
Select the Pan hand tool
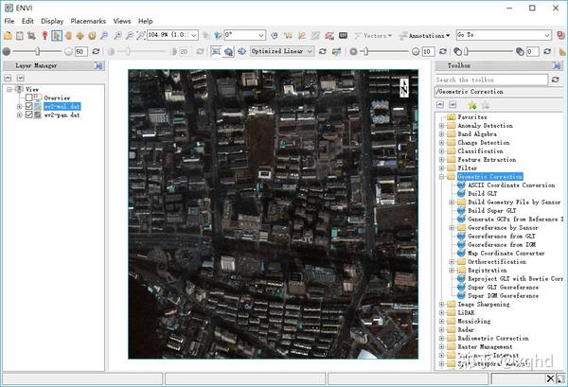coord(69,35)
